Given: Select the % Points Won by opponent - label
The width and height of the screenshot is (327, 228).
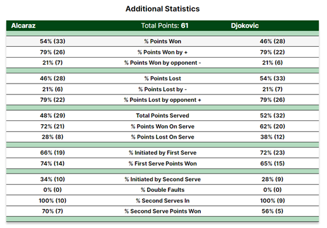Looking at the screenshot, I should pos(162,63).
